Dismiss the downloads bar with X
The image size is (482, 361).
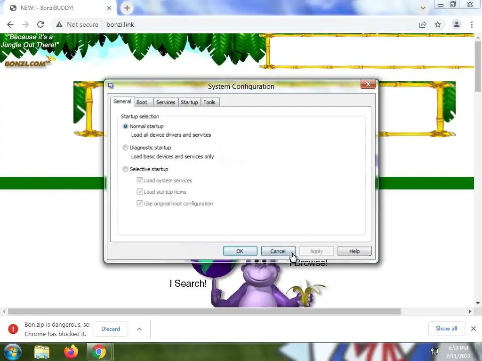point(474,329)
